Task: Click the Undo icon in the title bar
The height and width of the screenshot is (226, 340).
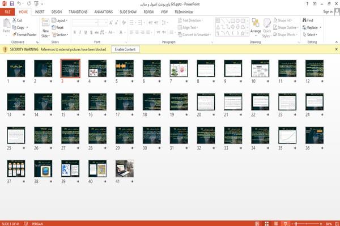Action: point(19,3)
